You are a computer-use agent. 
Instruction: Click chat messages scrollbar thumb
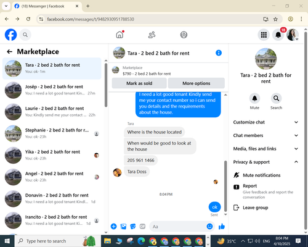click(225, 186)
